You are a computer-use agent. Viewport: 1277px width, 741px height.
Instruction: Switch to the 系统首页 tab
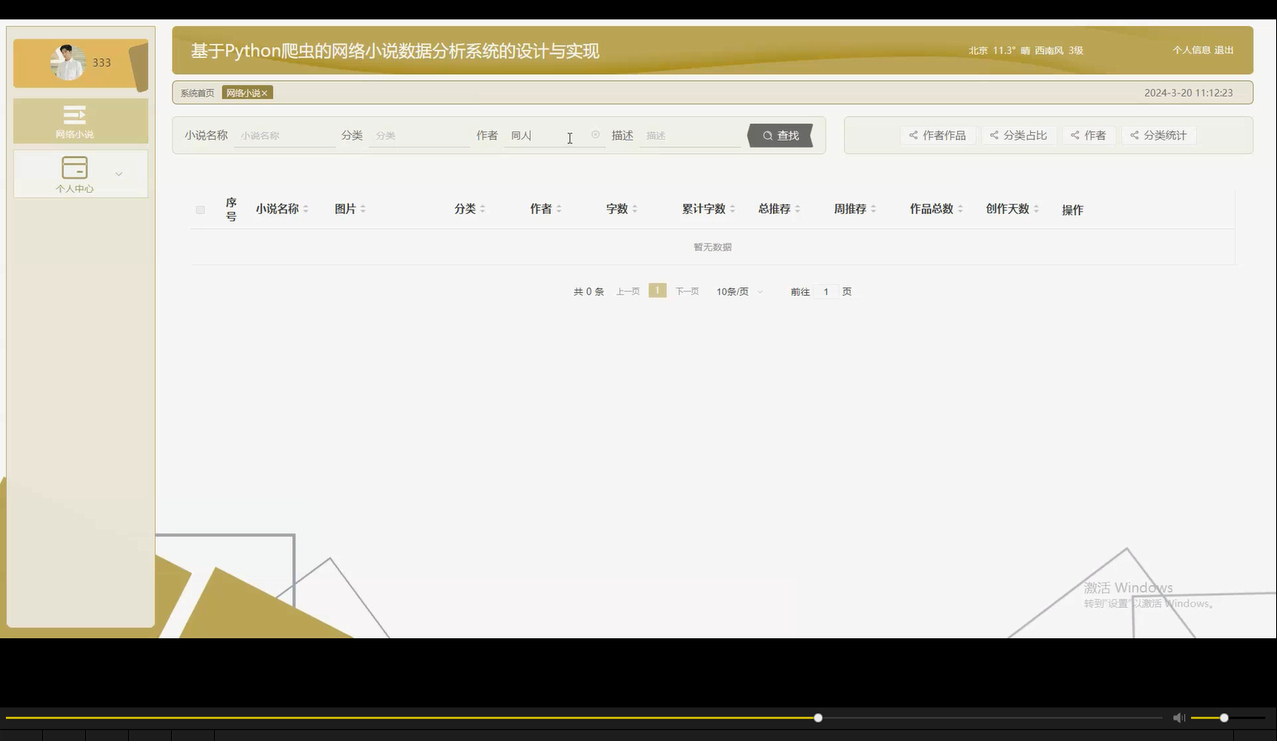click(197, 93)
